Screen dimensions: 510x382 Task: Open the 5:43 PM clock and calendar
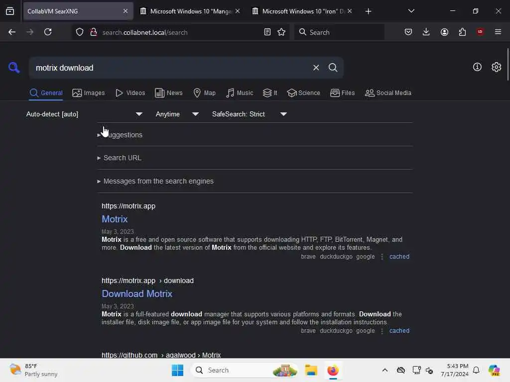454,370
